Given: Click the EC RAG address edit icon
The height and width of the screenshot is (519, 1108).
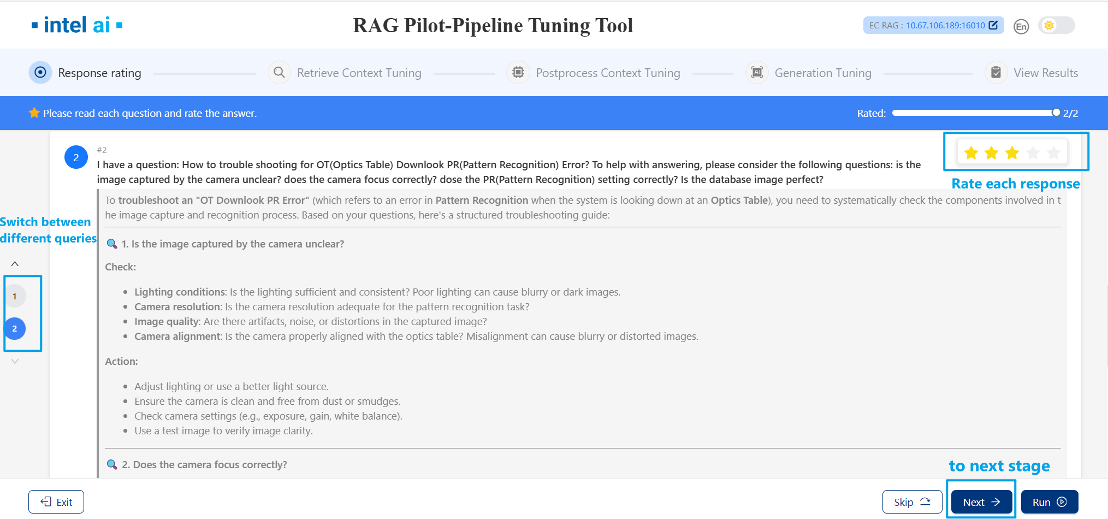Looking at the screenshot, I should point(993,25).
